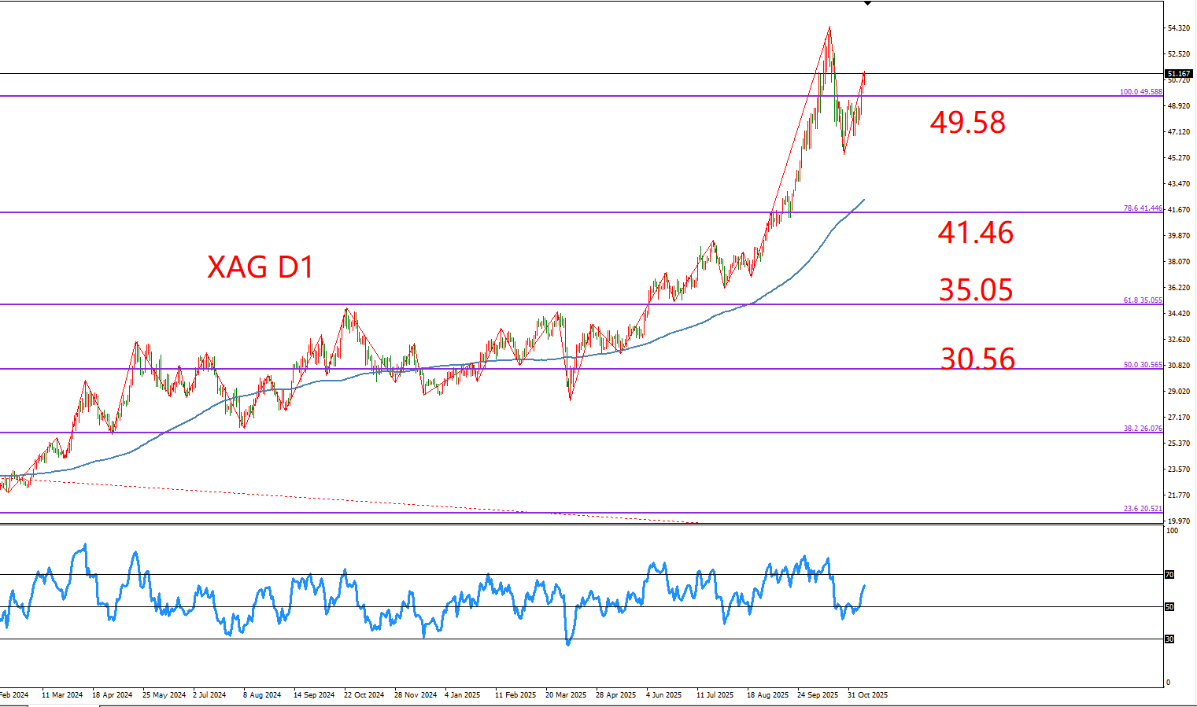Screen dimensions: 1197x707
Task: Click the 31 Oct 2025 date on time axis
Action: (867, 695)
